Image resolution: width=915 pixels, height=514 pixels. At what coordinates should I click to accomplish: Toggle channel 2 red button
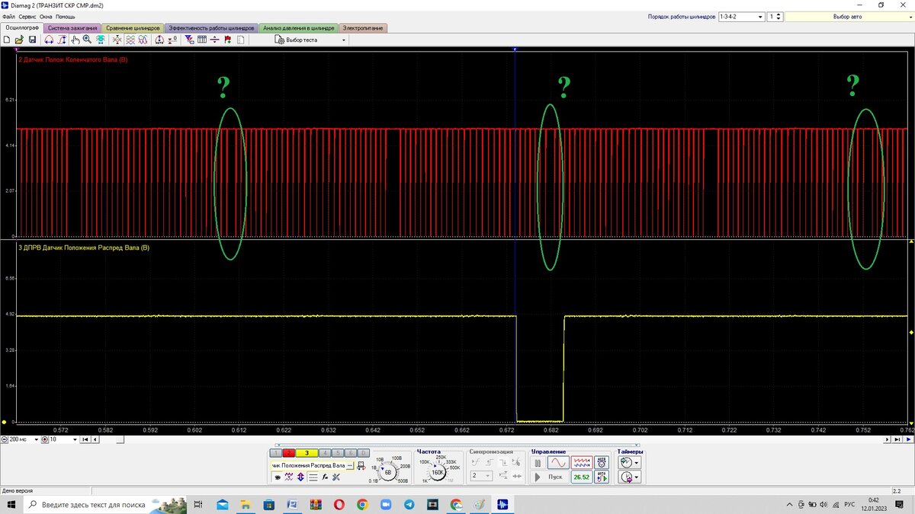(288, 453)
